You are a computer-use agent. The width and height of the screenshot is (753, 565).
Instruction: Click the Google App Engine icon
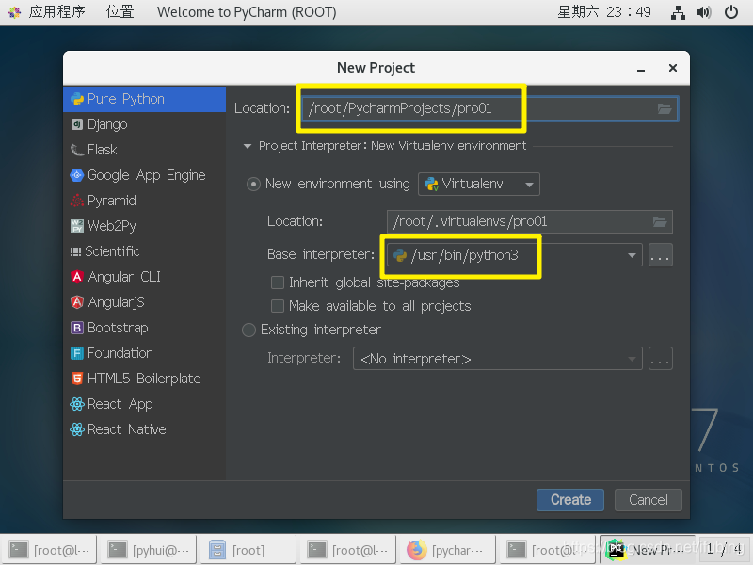click(77, 175)
